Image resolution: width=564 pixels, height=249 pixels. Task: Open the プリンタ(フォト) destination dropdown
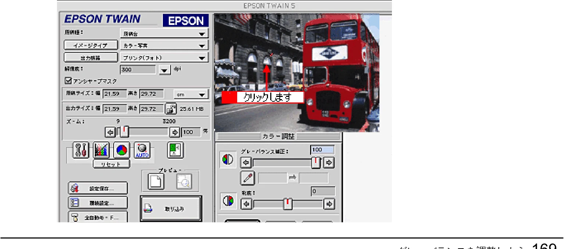pos(164,58)
